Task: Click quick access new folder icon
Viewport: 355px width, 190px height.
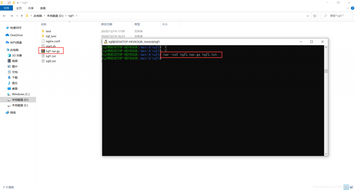Action: (13, 3)
